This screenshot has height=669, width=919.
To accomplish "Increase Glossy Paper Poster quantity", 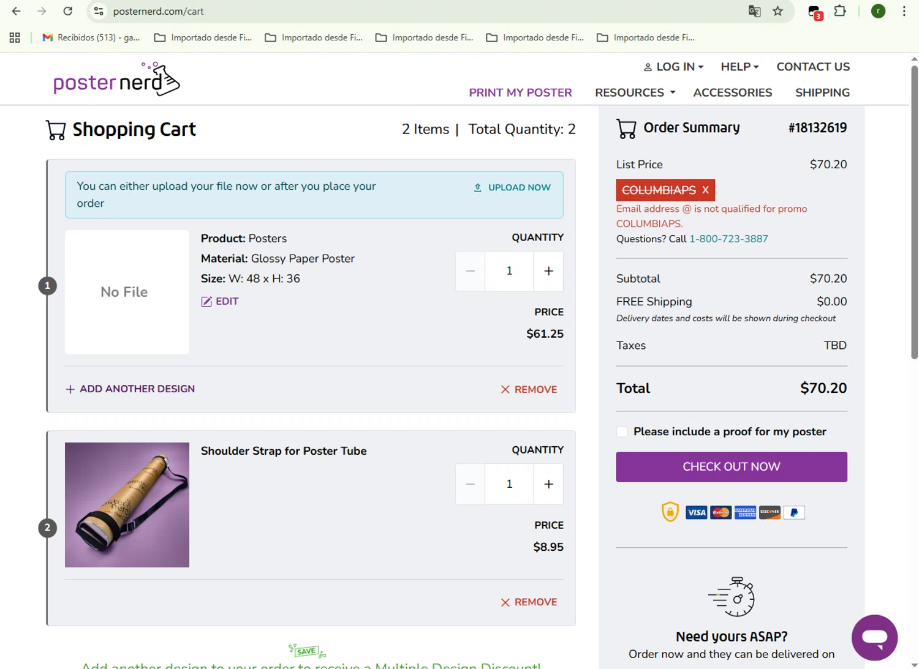I will pyautogui.click(x=548, y=271).
